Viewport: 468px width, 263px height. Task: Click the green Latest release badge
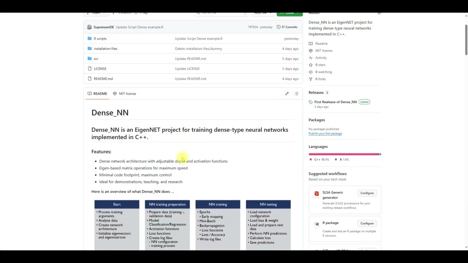(x=365, y=102)
